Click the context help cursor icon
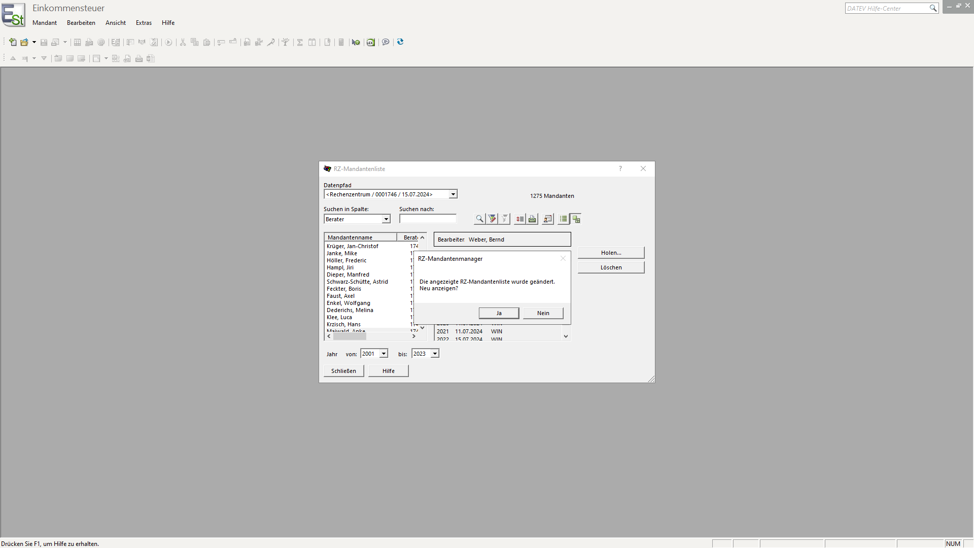The height and width of the screenshot is (548, 974). click(x=356, y=42)
